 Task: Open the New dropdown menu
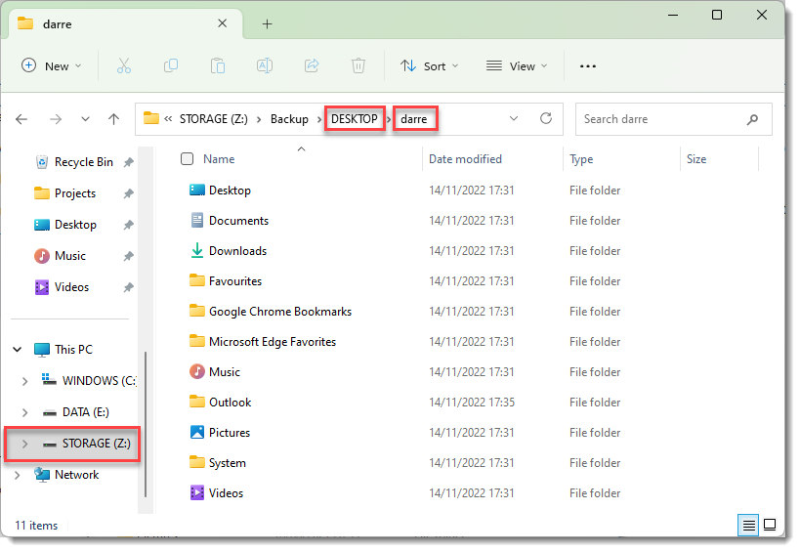(51, 66)
